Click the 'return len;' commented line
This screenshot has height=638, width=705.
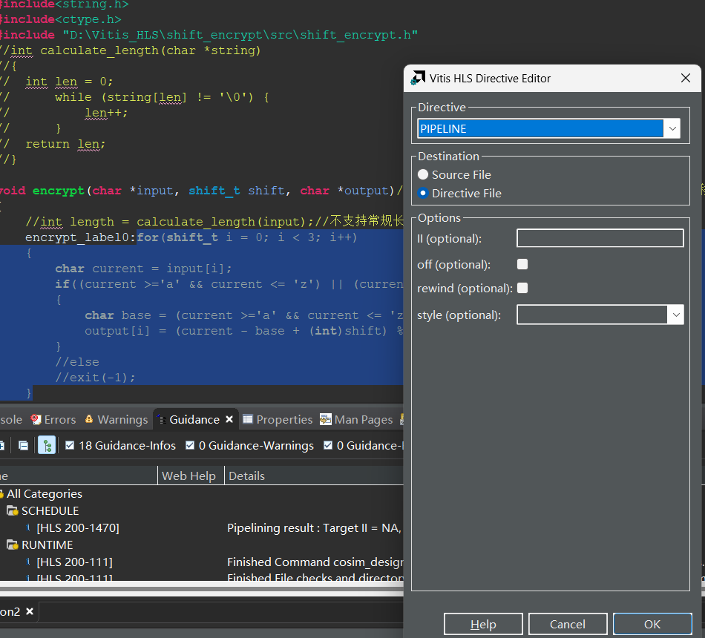click(65, 144)
